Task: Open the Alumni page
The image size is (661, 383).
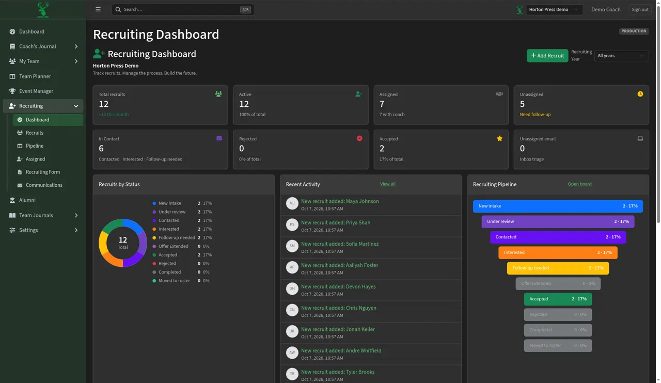Action: 43,200
